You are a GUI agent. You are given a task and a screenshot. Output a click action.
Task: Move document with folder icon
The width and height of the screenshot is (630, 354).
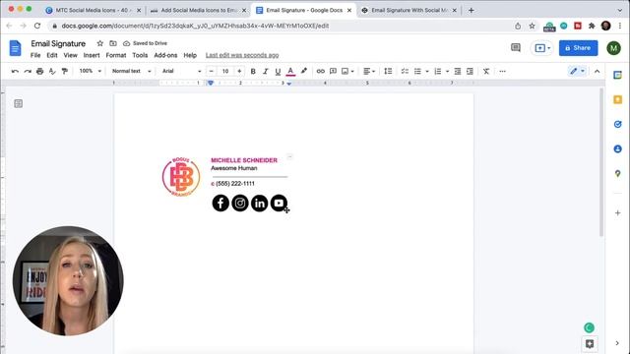pyautogui.click(x=113, y=43)
